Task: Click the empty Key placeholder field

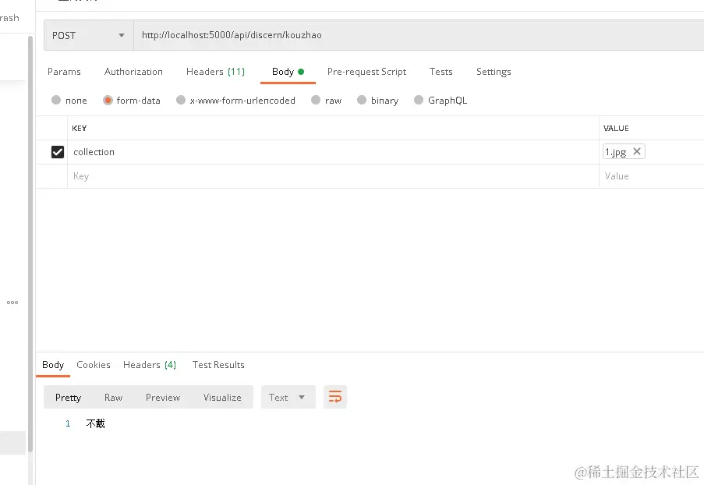Action: pyautogui.click(x=333, y=176)
